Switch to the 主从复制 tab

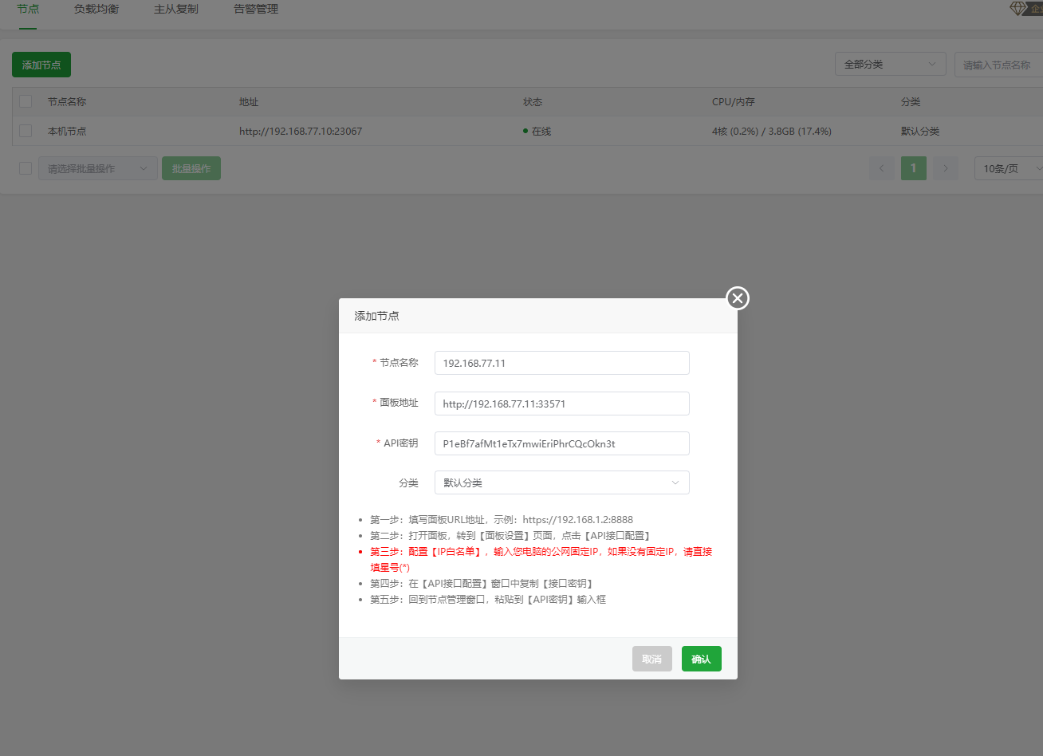175,10
